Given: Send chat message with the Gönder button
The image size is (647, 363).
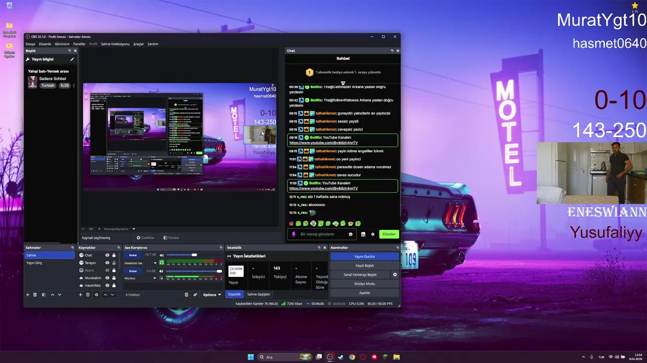Looking at the screenshot, I should click(x=389, y=234).
